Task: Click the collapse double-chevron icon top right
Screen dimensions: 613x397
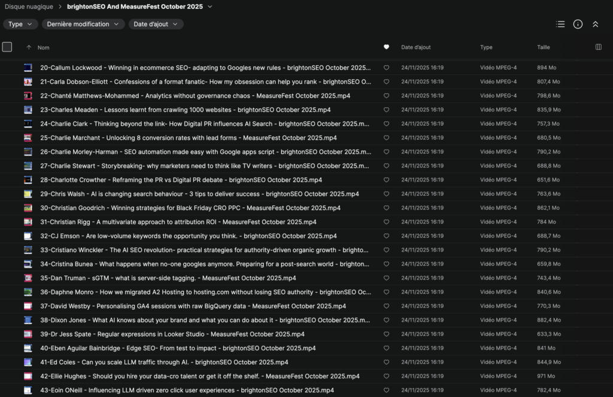Action: pyautogui.click(x=595, y=25)
